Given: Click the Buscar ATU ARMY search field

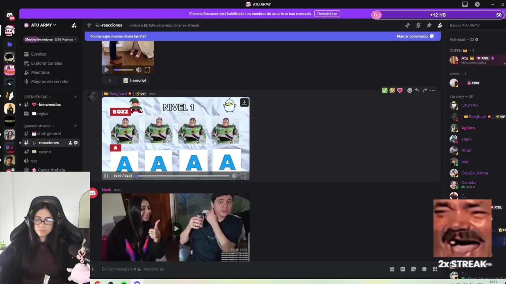Looking at the screenshot, I should (x=476, y=25).
